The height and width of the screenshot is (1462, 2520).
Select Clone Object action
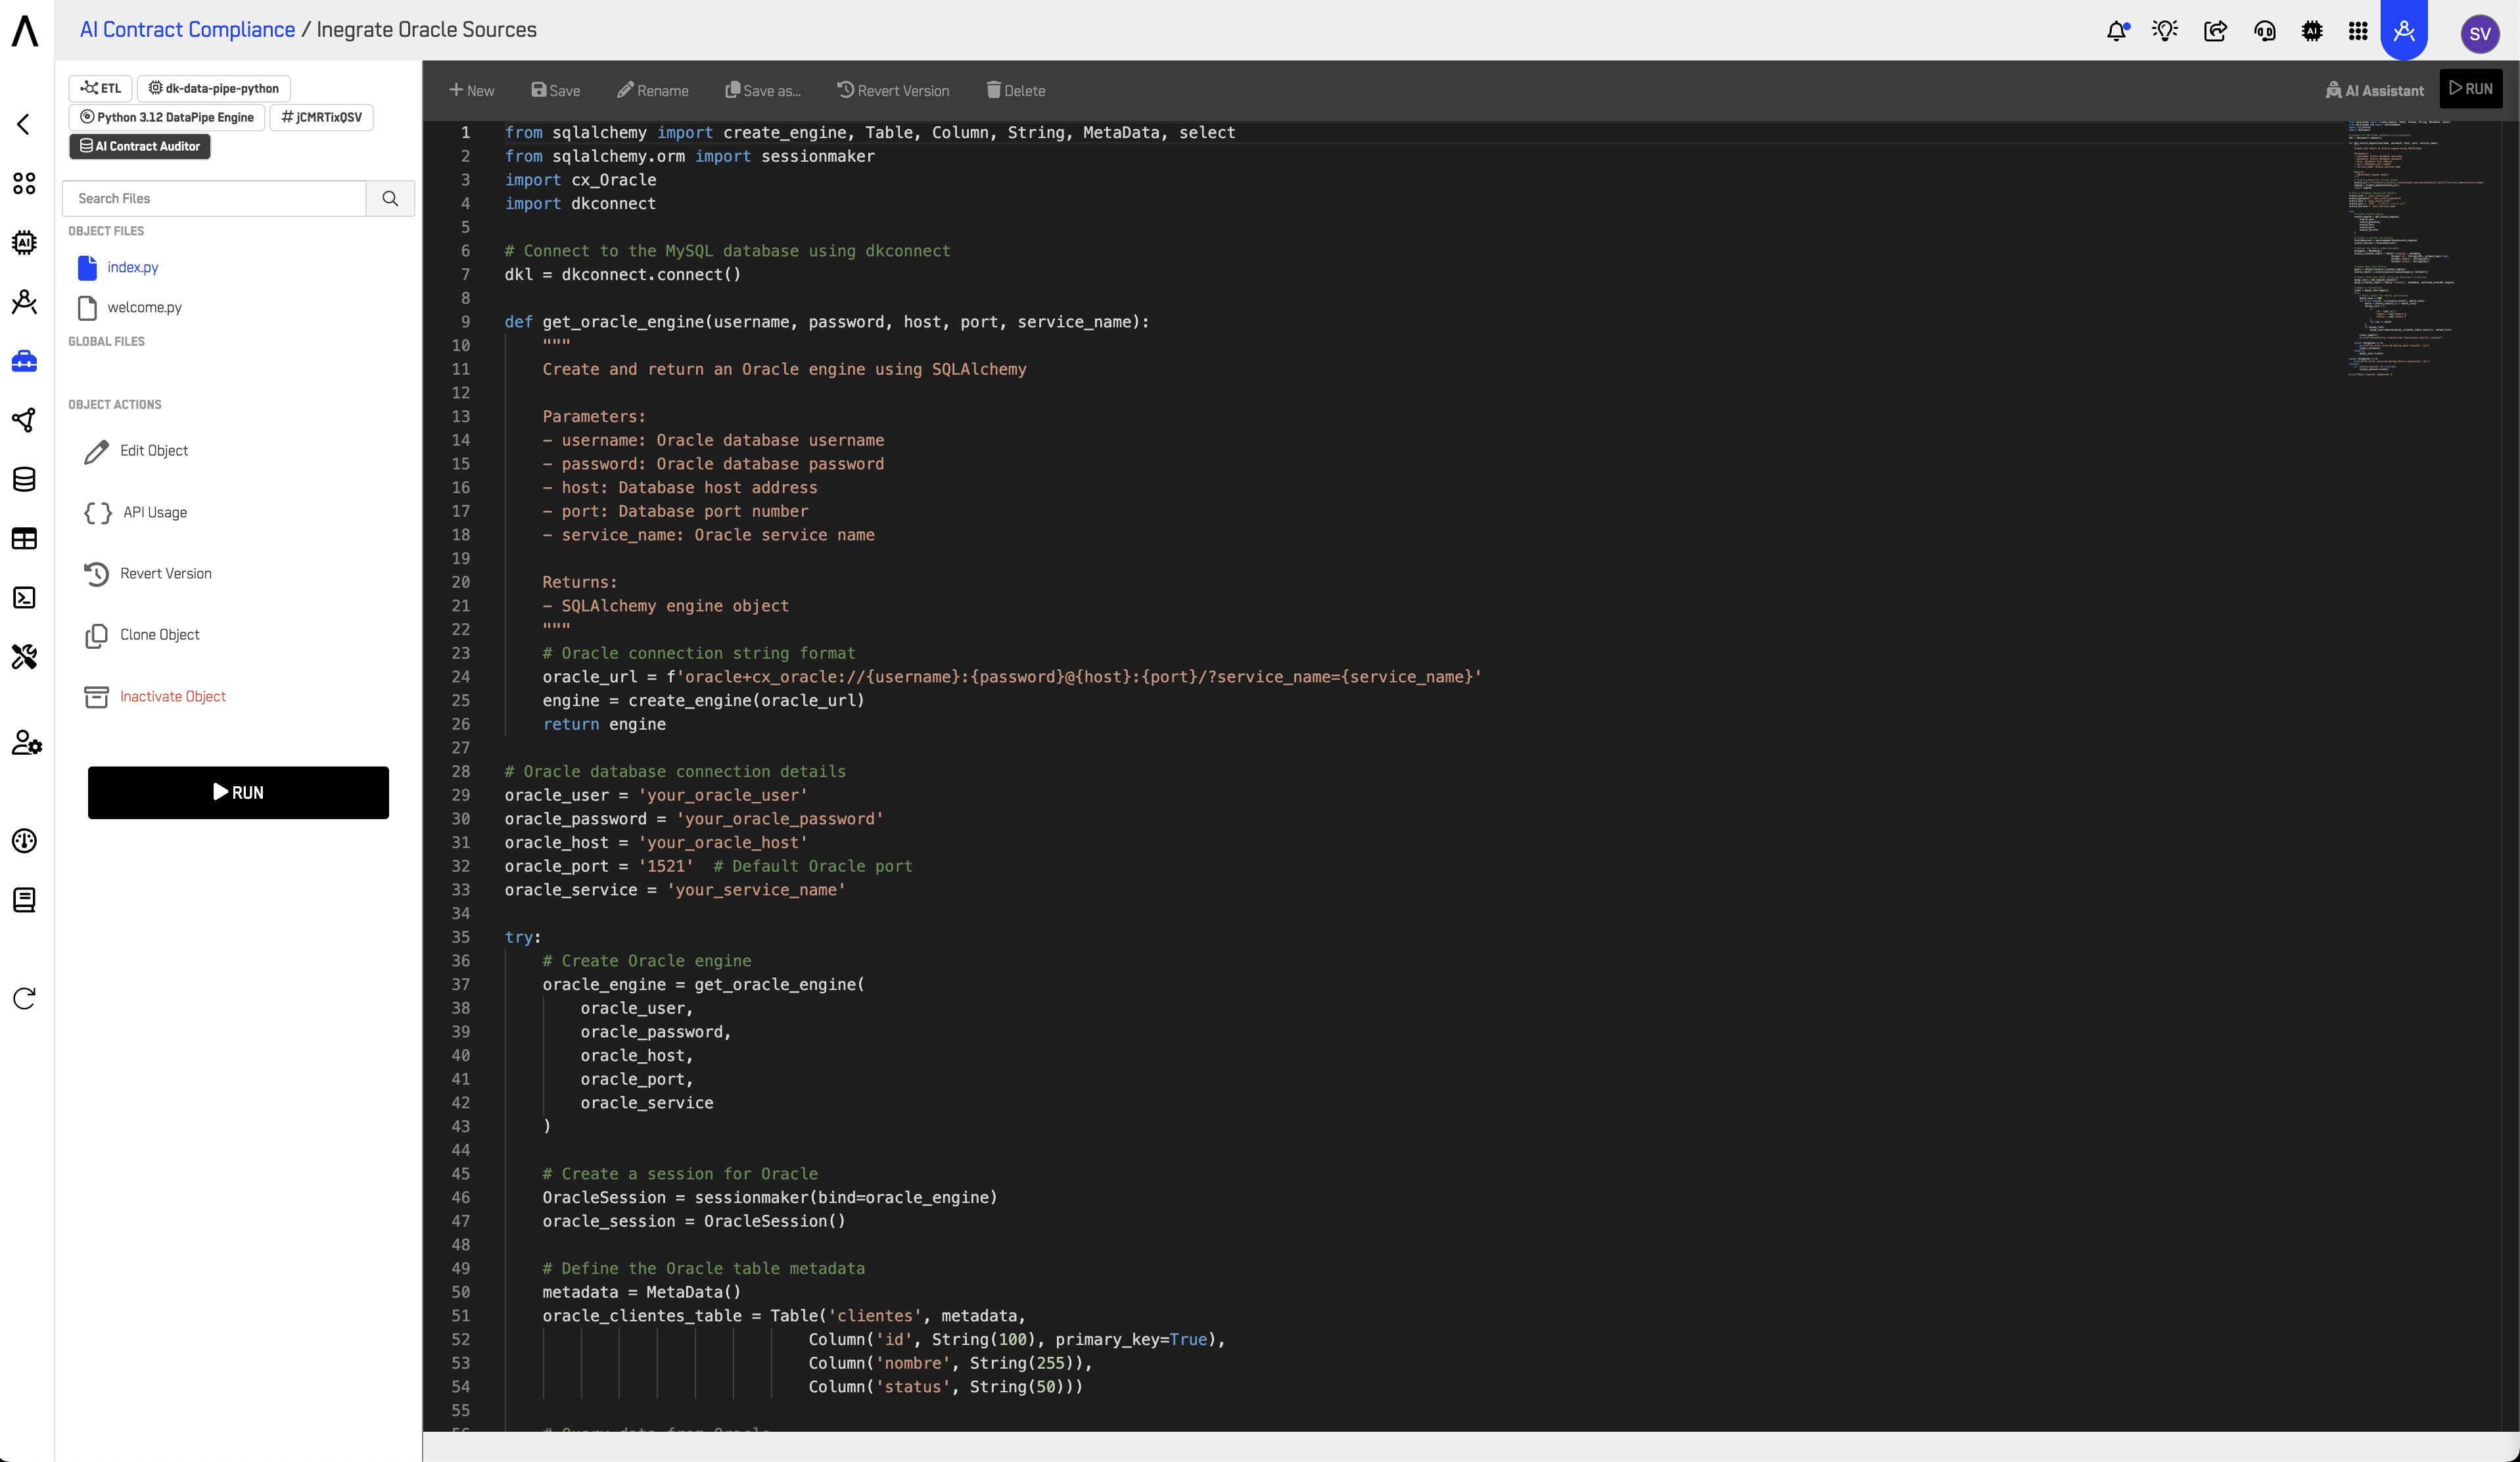tap(142, 635)
